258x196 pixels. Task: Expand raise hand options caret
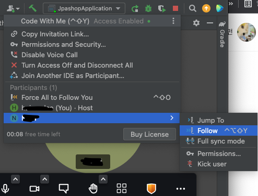point(103,179)
